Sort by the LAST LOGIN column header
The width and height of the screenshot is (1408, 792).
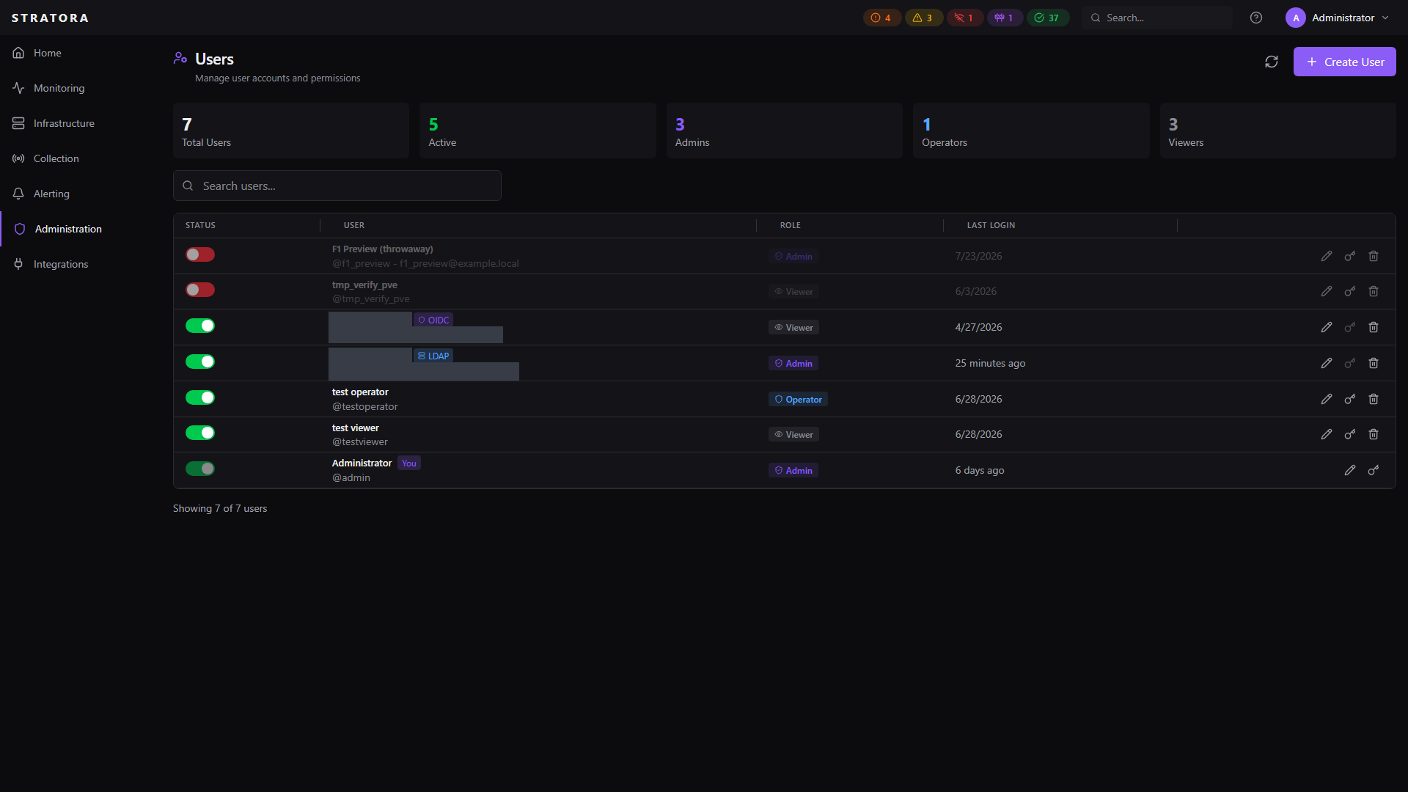[991, 225]
